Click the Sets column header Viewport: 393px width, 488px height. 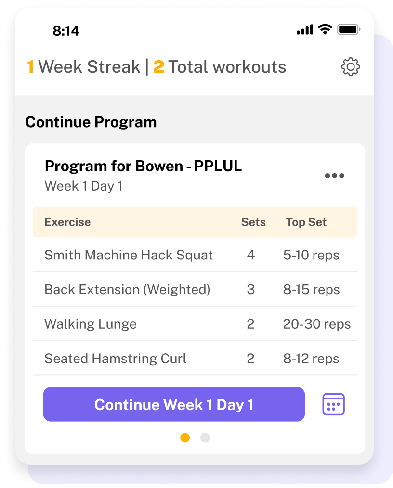pyautogui.click(x=253, y=222)
